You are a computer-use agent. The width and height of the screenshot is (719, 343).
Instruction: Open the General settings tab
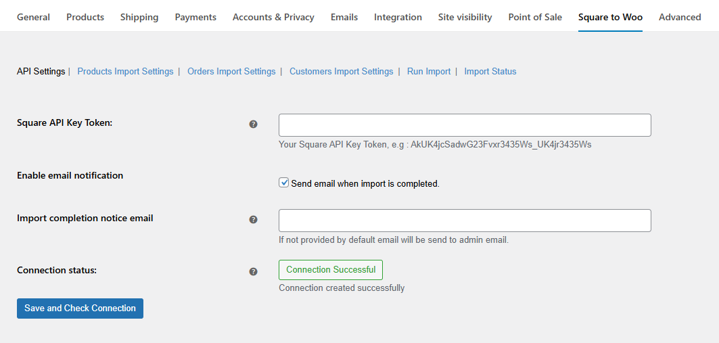(33, 17)
